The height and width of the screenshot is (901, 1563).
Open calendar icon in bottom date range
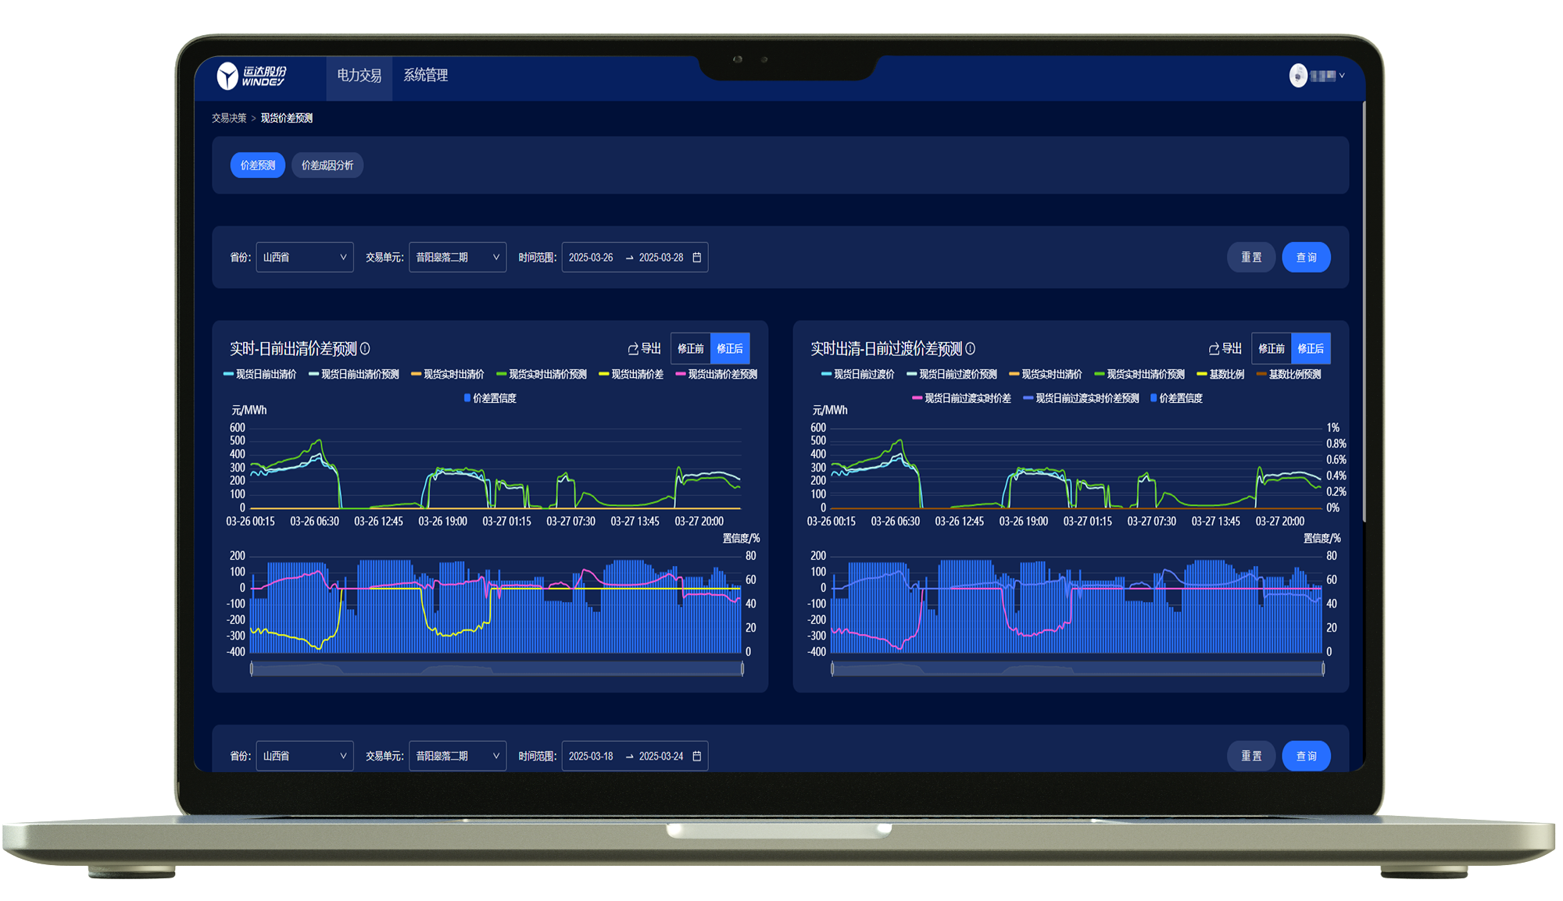(x=697, y=756)
